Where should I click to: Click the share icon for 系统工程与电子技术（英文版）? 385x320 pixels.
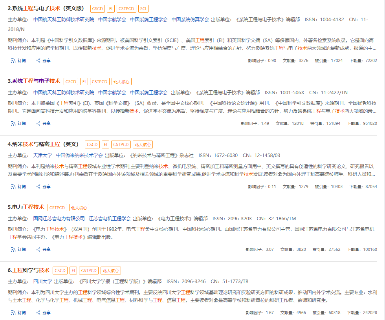[x=38, y=60]
